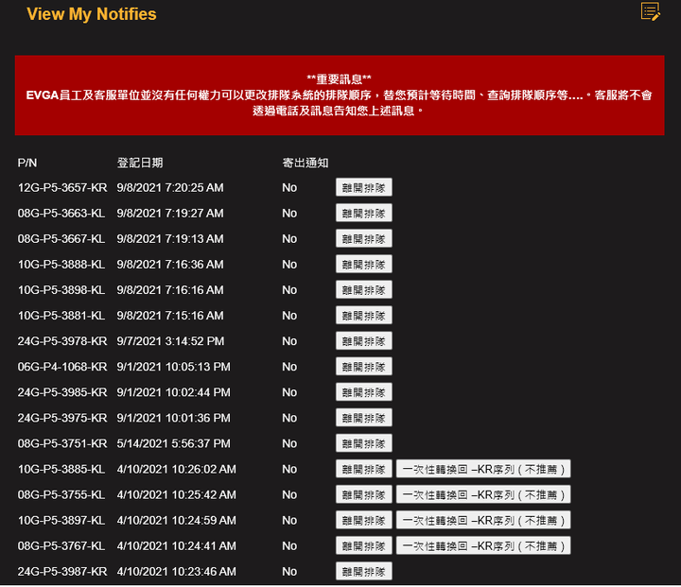
Task: Click date 9/1/2021 10:02:44 PM
Action: coord(174,392)
